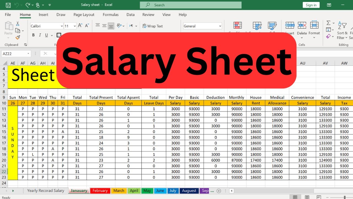Open the Name Box dropdown arrow

[28, 54]
